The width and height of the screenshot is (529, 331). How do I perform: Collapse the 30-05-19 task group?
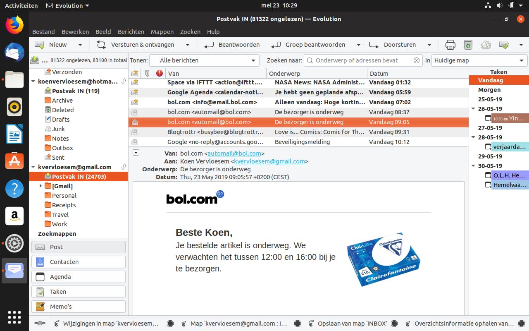[474, 166]
